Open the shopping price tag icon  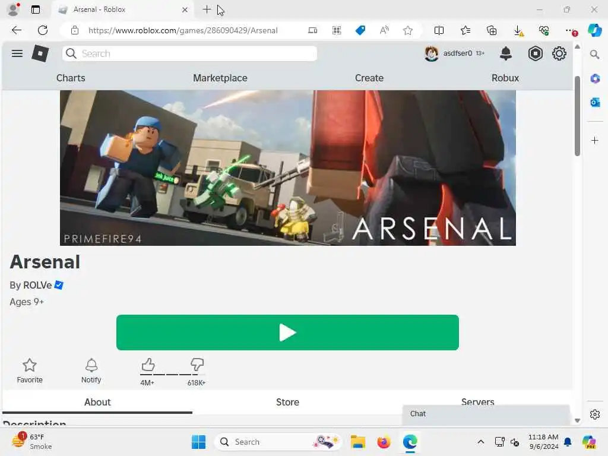[360, 30]
